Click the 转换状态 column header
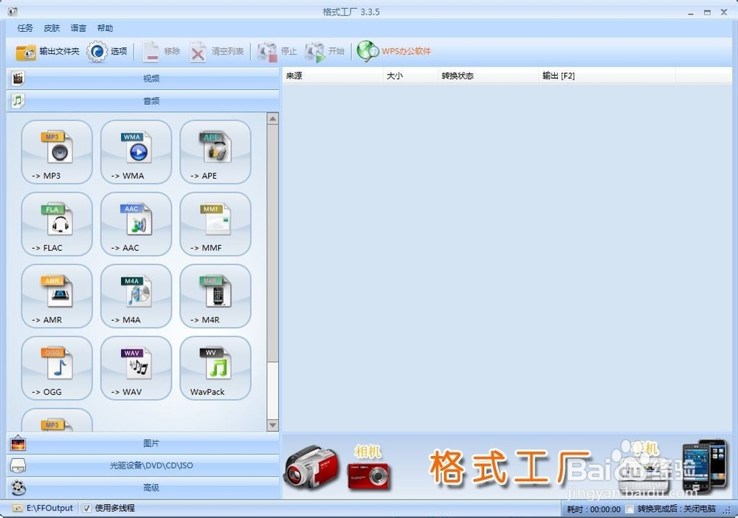Viewport: 738px width, 518px height. coord(488,76)
